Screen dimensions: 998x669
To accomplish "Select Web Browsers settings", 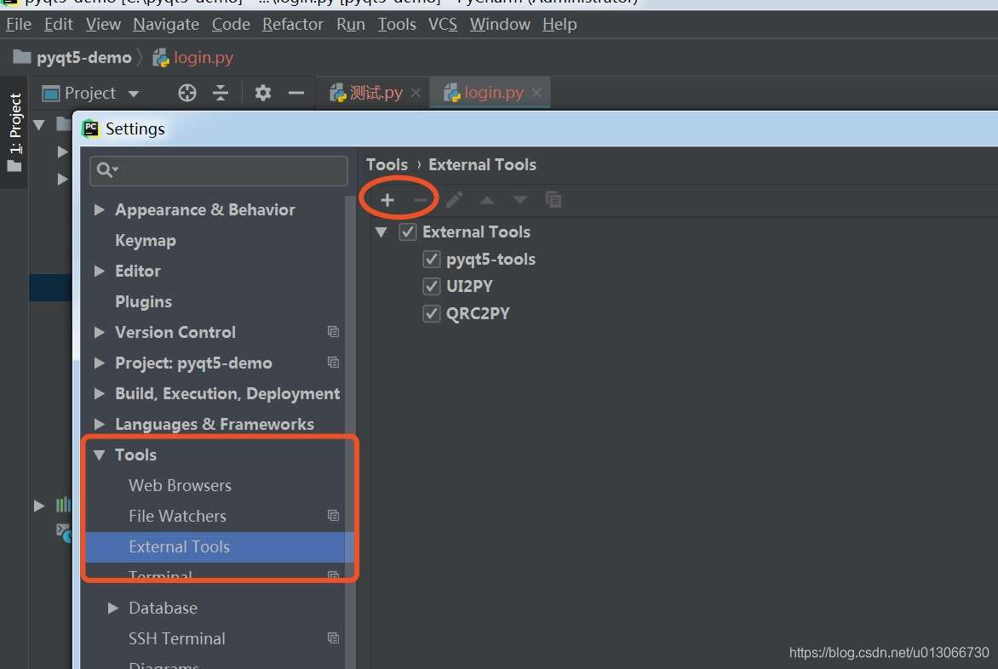I will coord(181,485).
